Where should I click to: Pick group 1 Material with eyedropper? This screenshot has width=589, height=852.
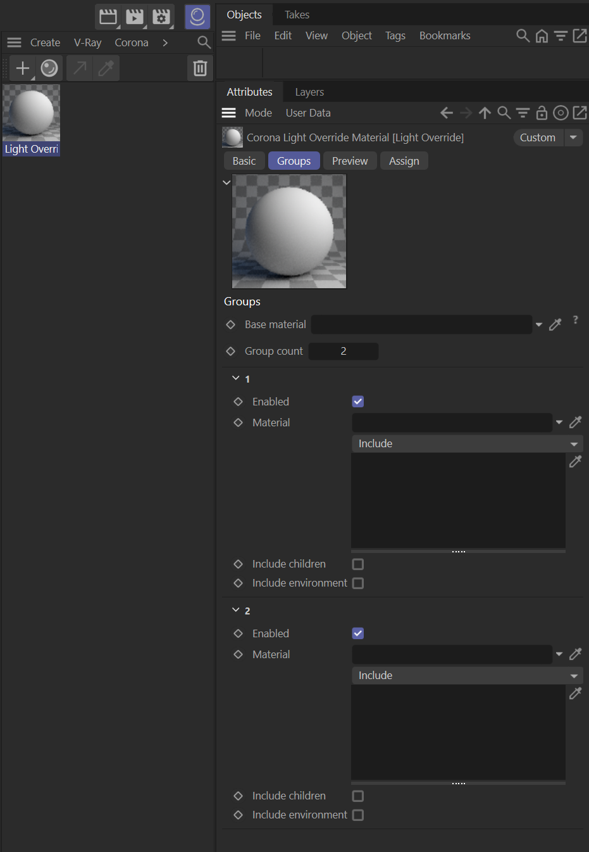pos(575,422)
